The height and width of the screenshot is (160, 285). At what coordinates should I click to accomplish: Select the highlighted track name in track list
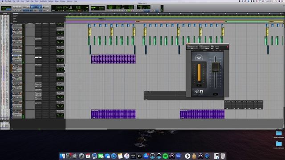[x=17, y=56]
